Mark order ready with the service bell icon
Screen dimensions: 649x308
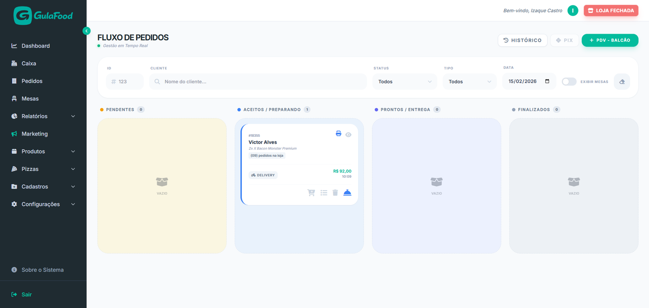[347, 193]
